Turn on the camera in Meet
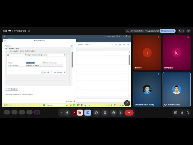Screen dimensions: 193x145 tap(80, 113)
